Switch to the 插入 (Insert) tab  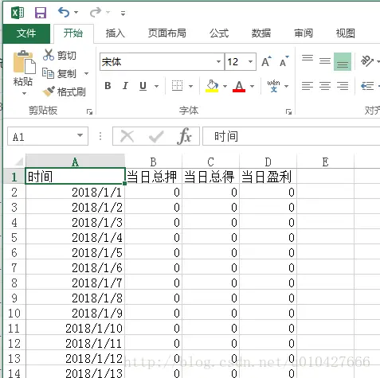point(115,33)
